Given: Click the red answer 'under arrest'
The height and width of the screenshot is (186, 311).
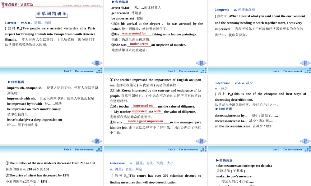Looking at the screenshot, I should (139, 44).
